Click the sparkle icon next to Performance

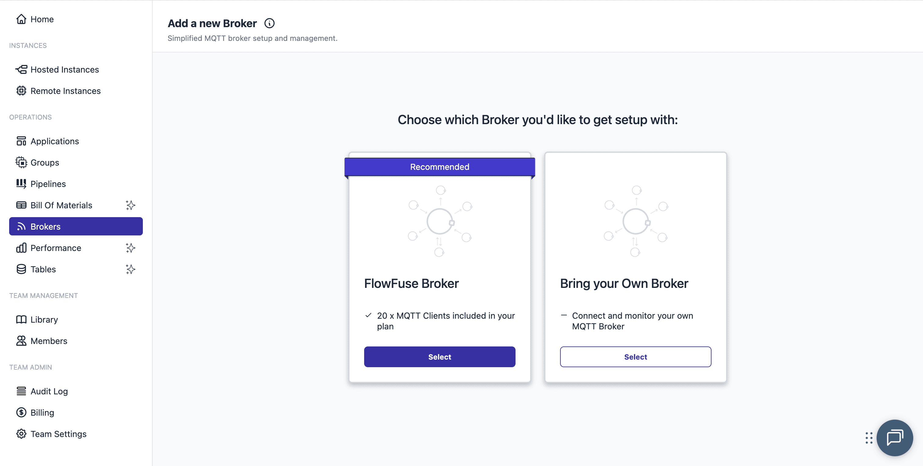(130, 248)
